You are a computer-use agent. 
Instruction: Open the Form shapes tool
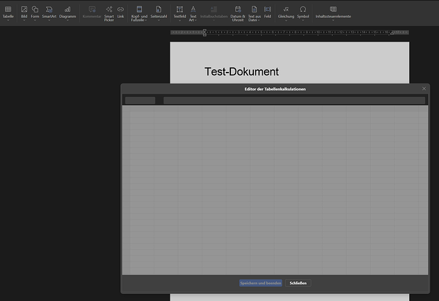coord(35,10)
